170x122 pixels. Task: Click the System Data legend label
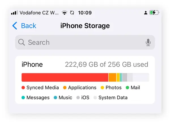tap(113, 97)
